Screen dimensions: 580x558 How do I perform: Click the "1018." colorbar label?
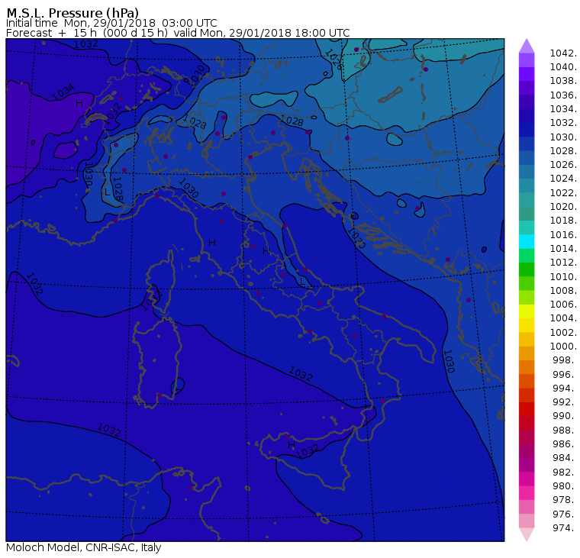(x=563, y=221)
